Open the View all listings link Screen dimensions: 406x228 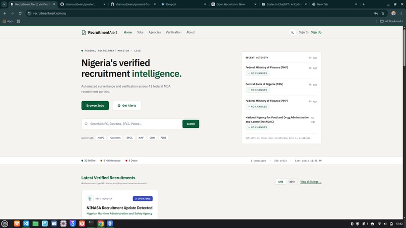(x=311, y=182)
